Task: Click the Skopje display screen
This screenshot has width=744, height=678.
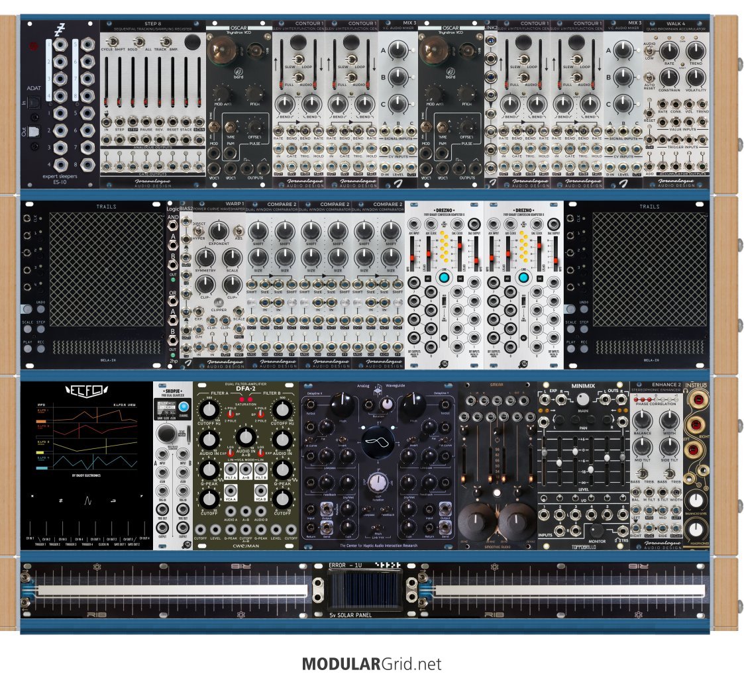Action: coord(166,408)
